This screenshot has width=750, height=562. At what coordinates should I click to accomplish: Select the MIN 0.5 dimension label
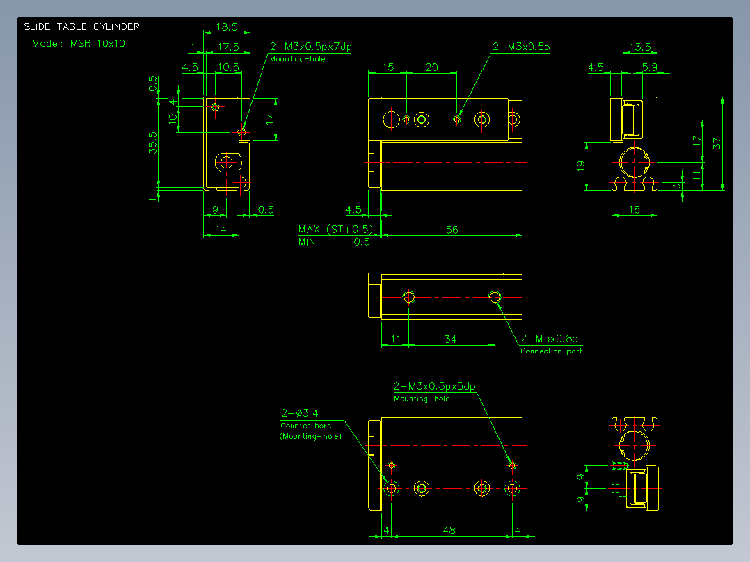pyautogui.click(x=335, y=242)
